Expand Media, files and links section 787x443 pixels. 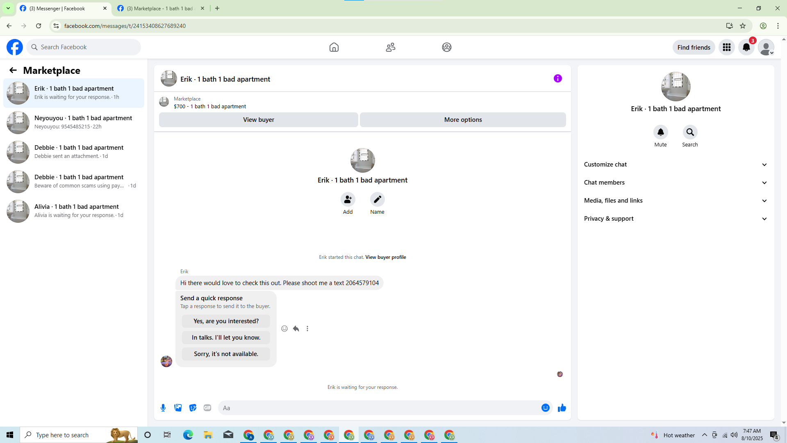coord(675,201)
